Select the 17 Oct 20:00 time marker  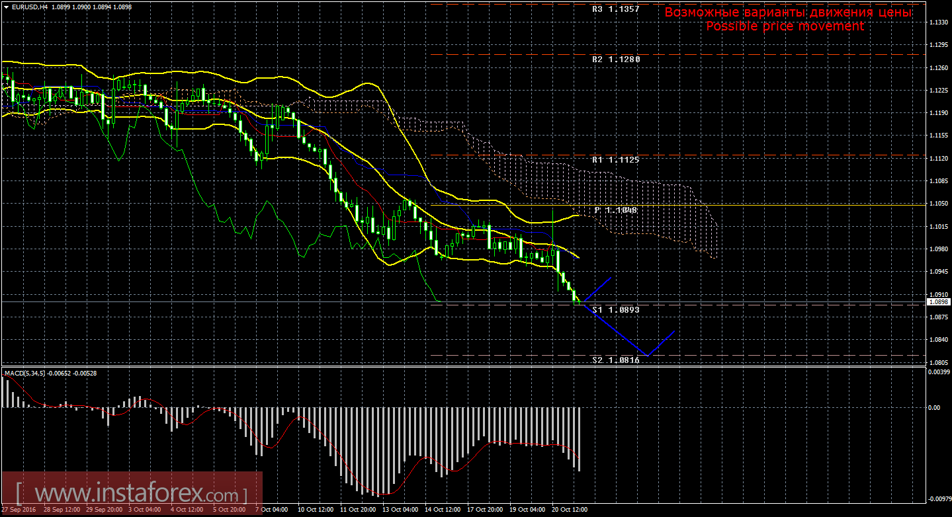pos(485,510)
